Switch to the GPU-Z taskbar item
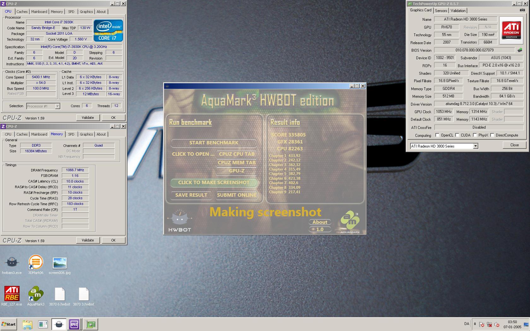 coord(91,324)
